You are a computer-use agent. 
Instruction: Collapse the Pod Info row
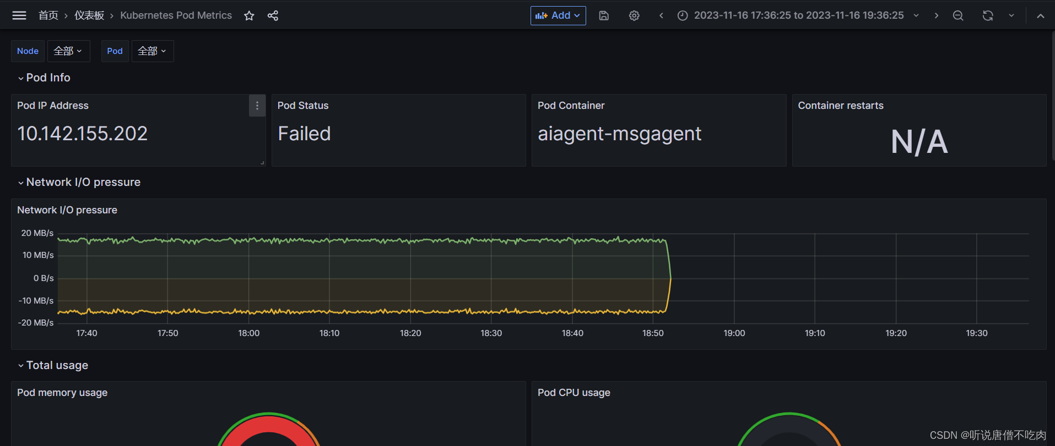coord(44,78)
